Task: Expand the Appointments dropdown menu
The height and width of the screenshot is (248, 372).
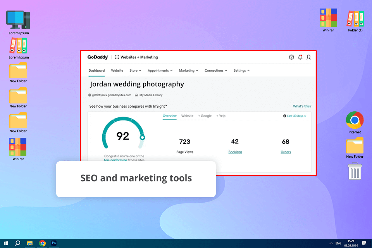Action: [160, 71]
